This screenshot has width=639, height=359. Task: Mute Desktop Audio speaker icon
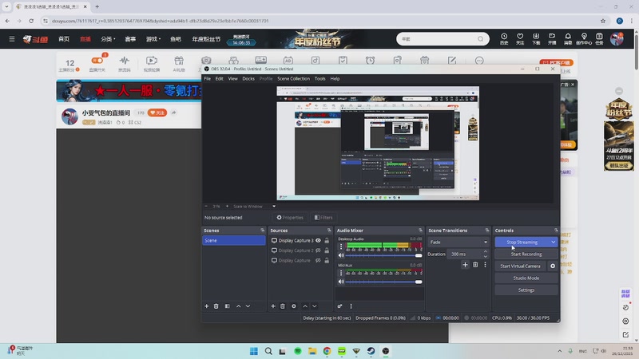(341, 255)
